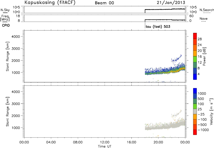Screen dimensions: 214x148
Task: Click the 4000 tick in power panel
Action: coord(16,37)
